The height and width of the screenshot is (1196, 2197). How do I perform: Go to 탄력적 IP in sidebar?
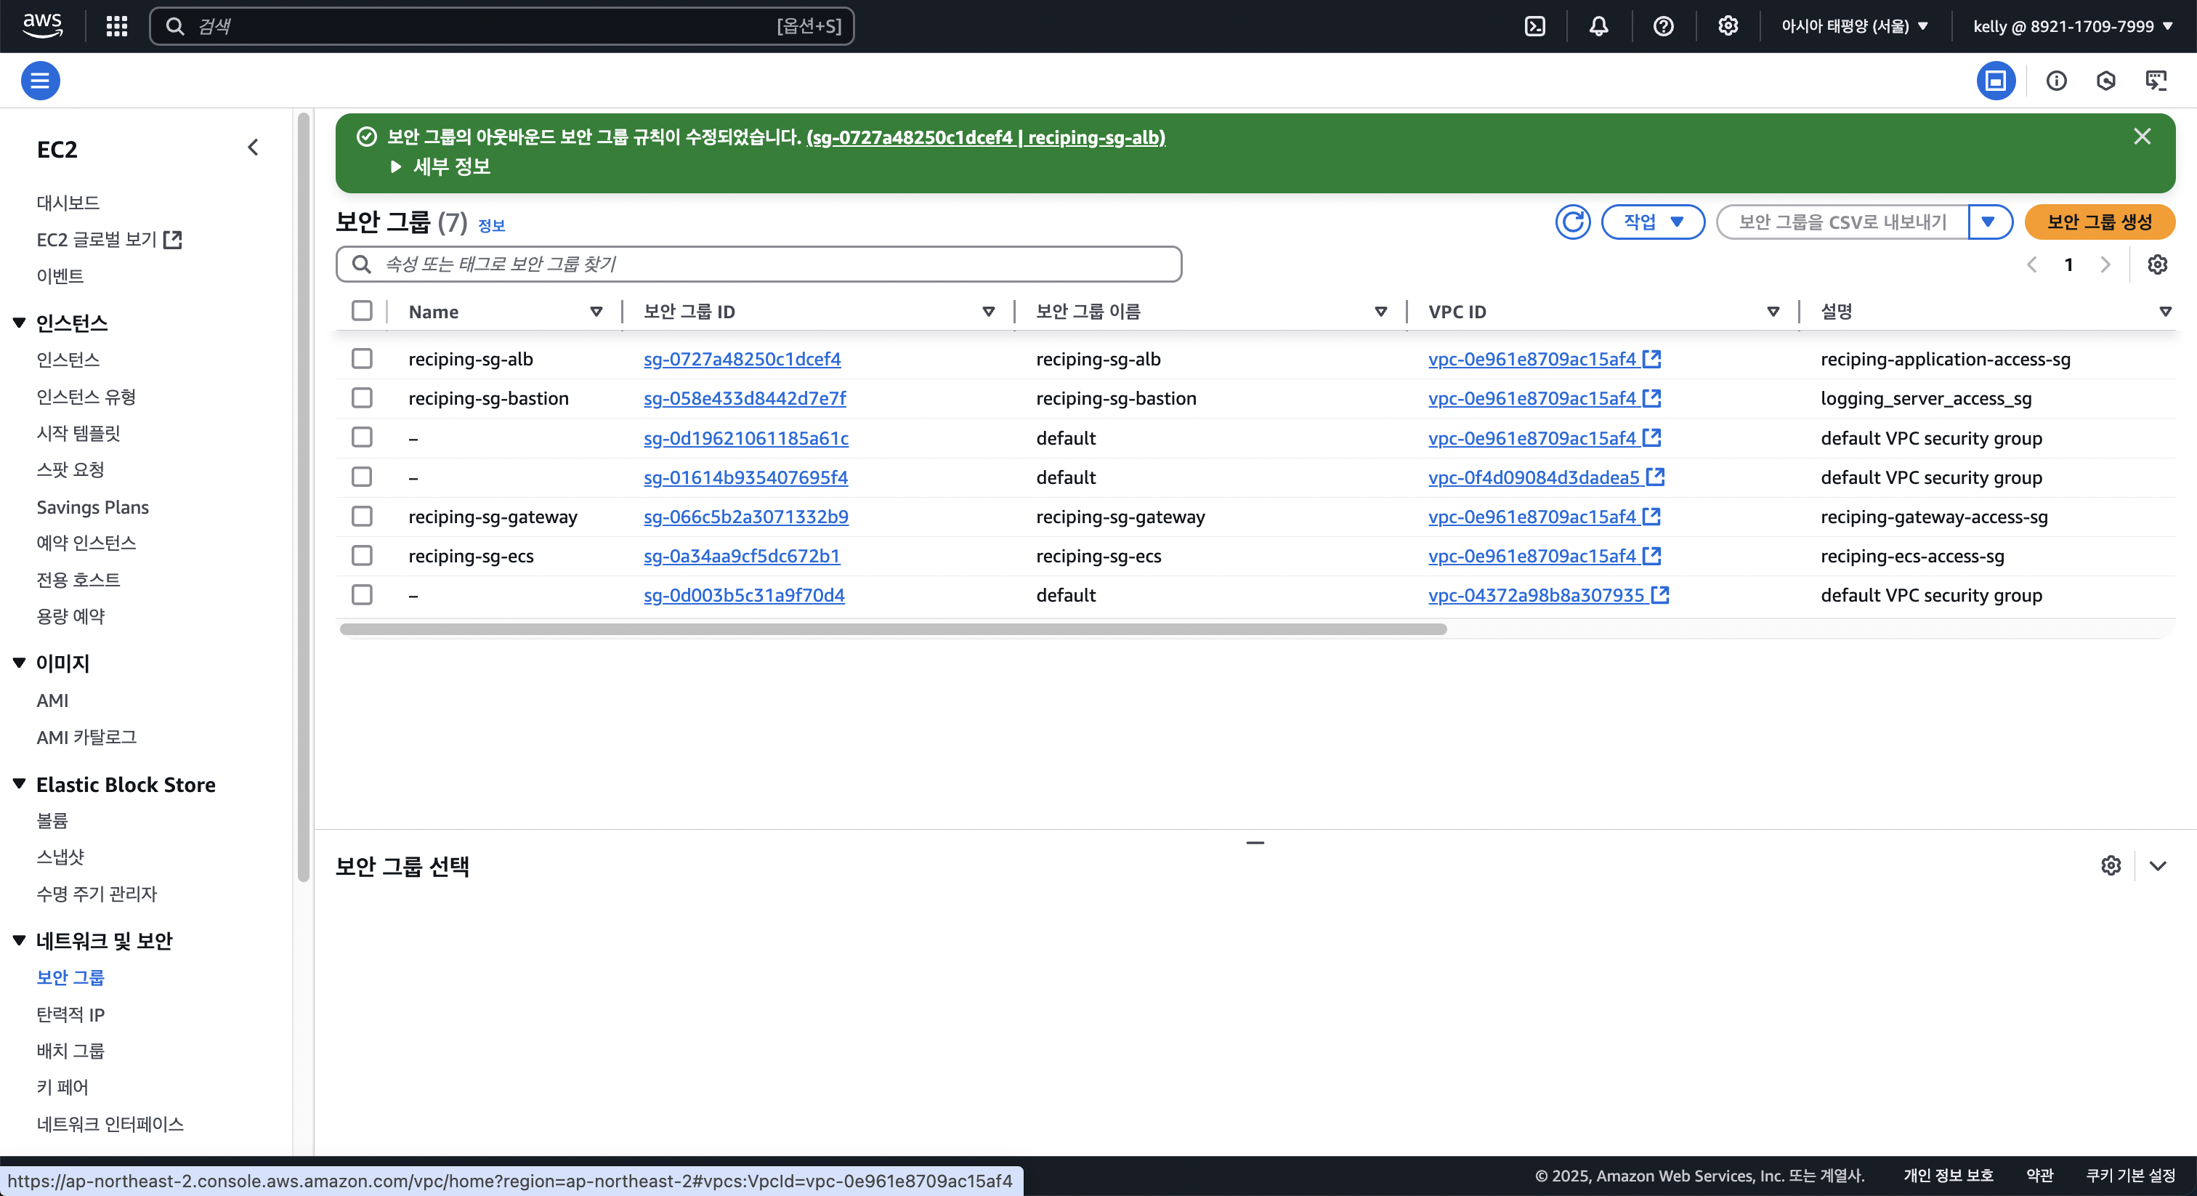pyautogui.click(x=70, y=1014)
